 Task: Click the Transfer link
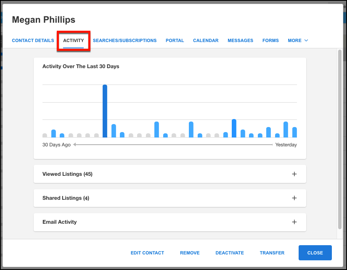click(x=272, y=253)
